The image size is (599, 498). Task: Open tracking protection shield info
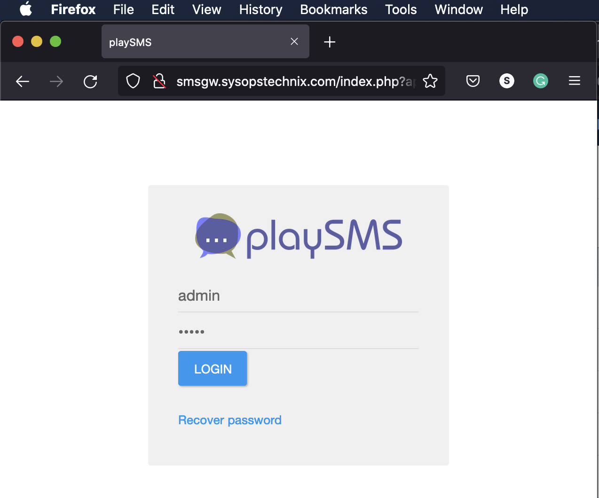pyautogui.click(x=133, y=81)
